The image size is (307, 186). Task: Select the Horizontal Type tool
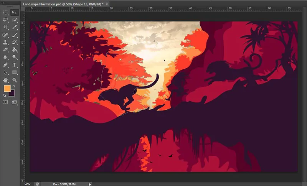(15, 65)
